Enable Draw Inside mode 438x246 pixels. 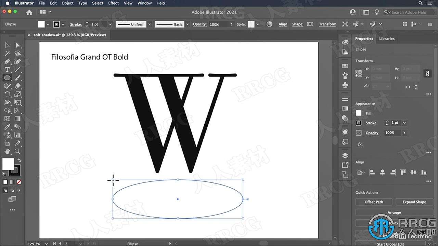tap(19, 190)
